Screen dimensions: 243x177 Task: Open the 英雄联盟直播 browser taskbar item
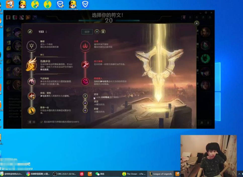38,174
